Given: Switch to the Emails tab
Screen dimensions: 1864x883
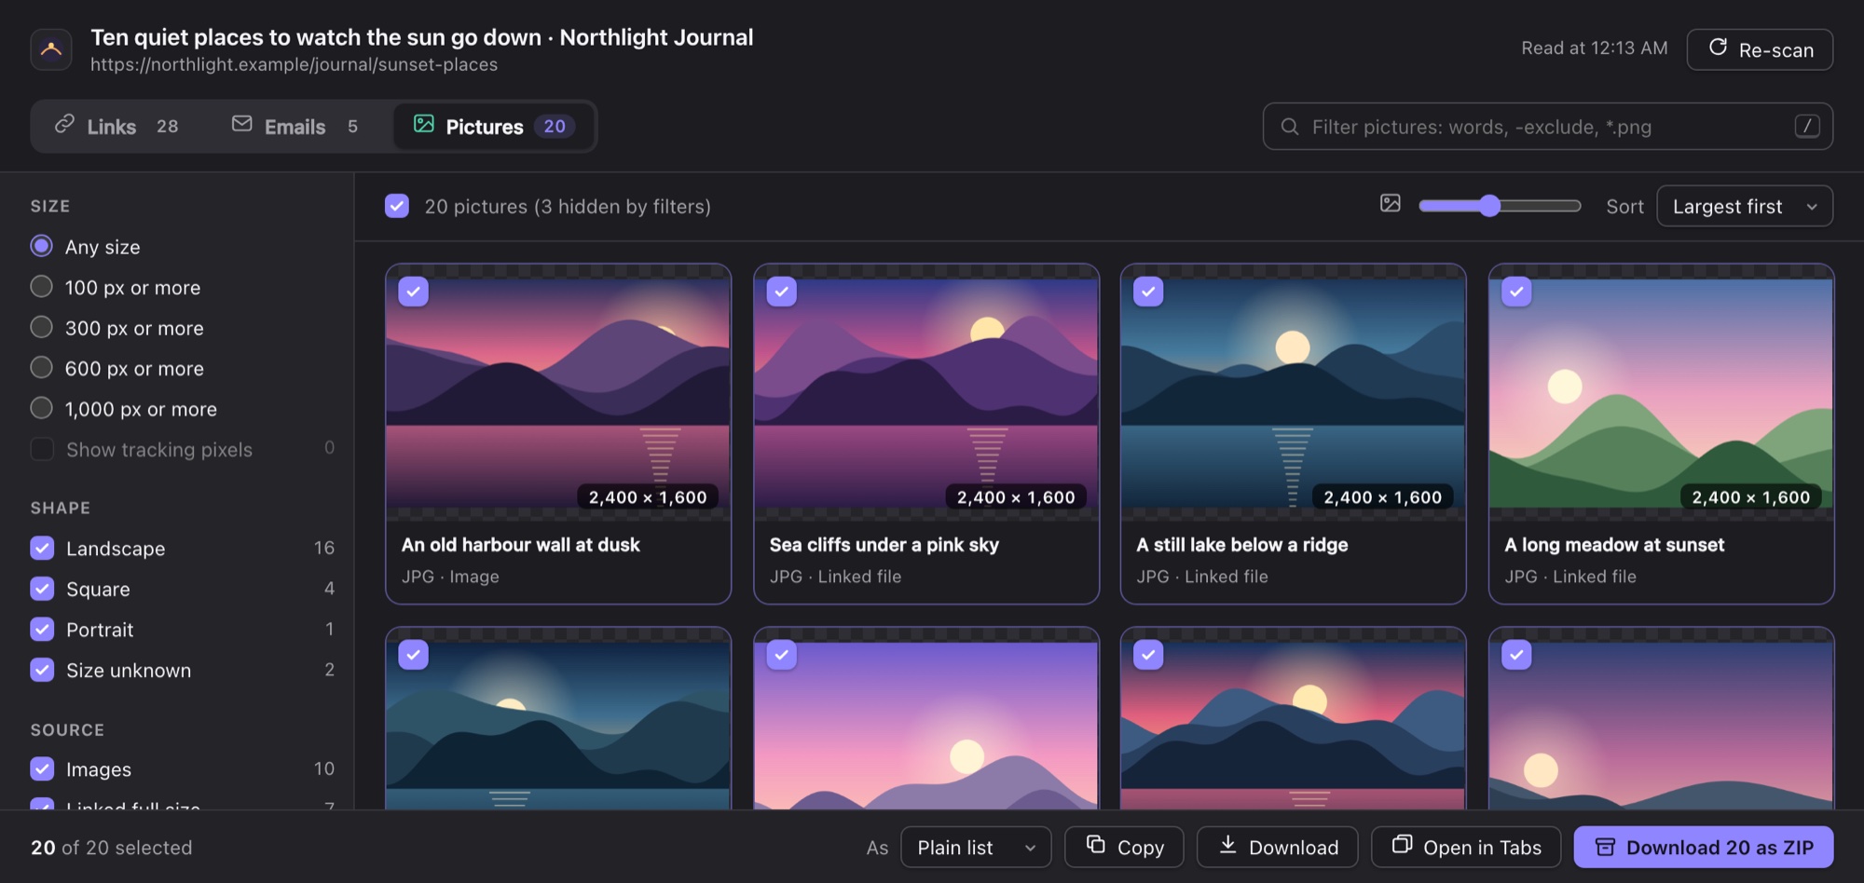Looking at the screenshot, I should 295,126.
